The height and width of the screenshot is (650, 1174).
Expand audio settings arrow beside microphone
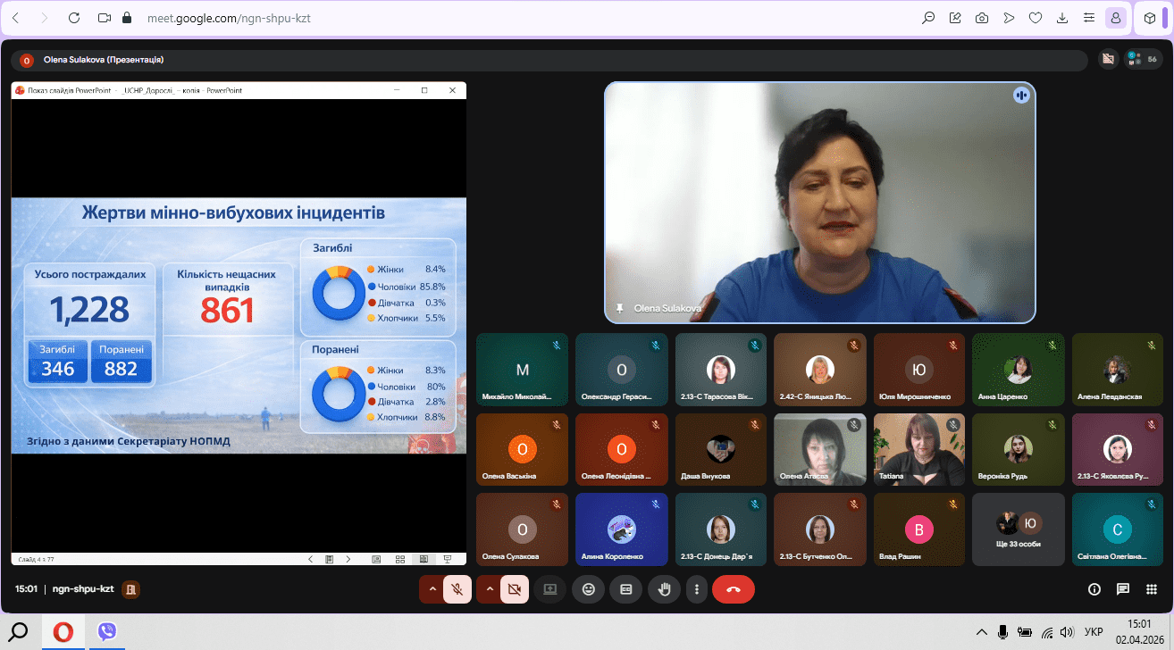coord(432,589)
